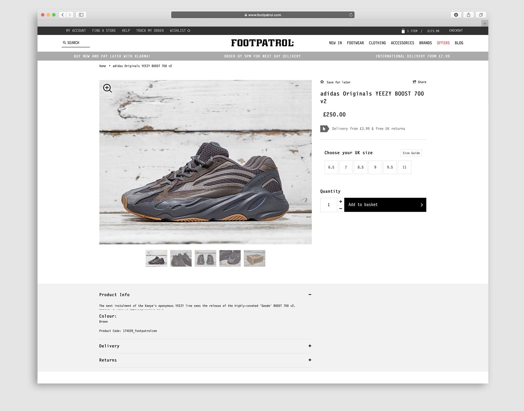
Task: Expand the Delivery section
Action: pos(310,346)
